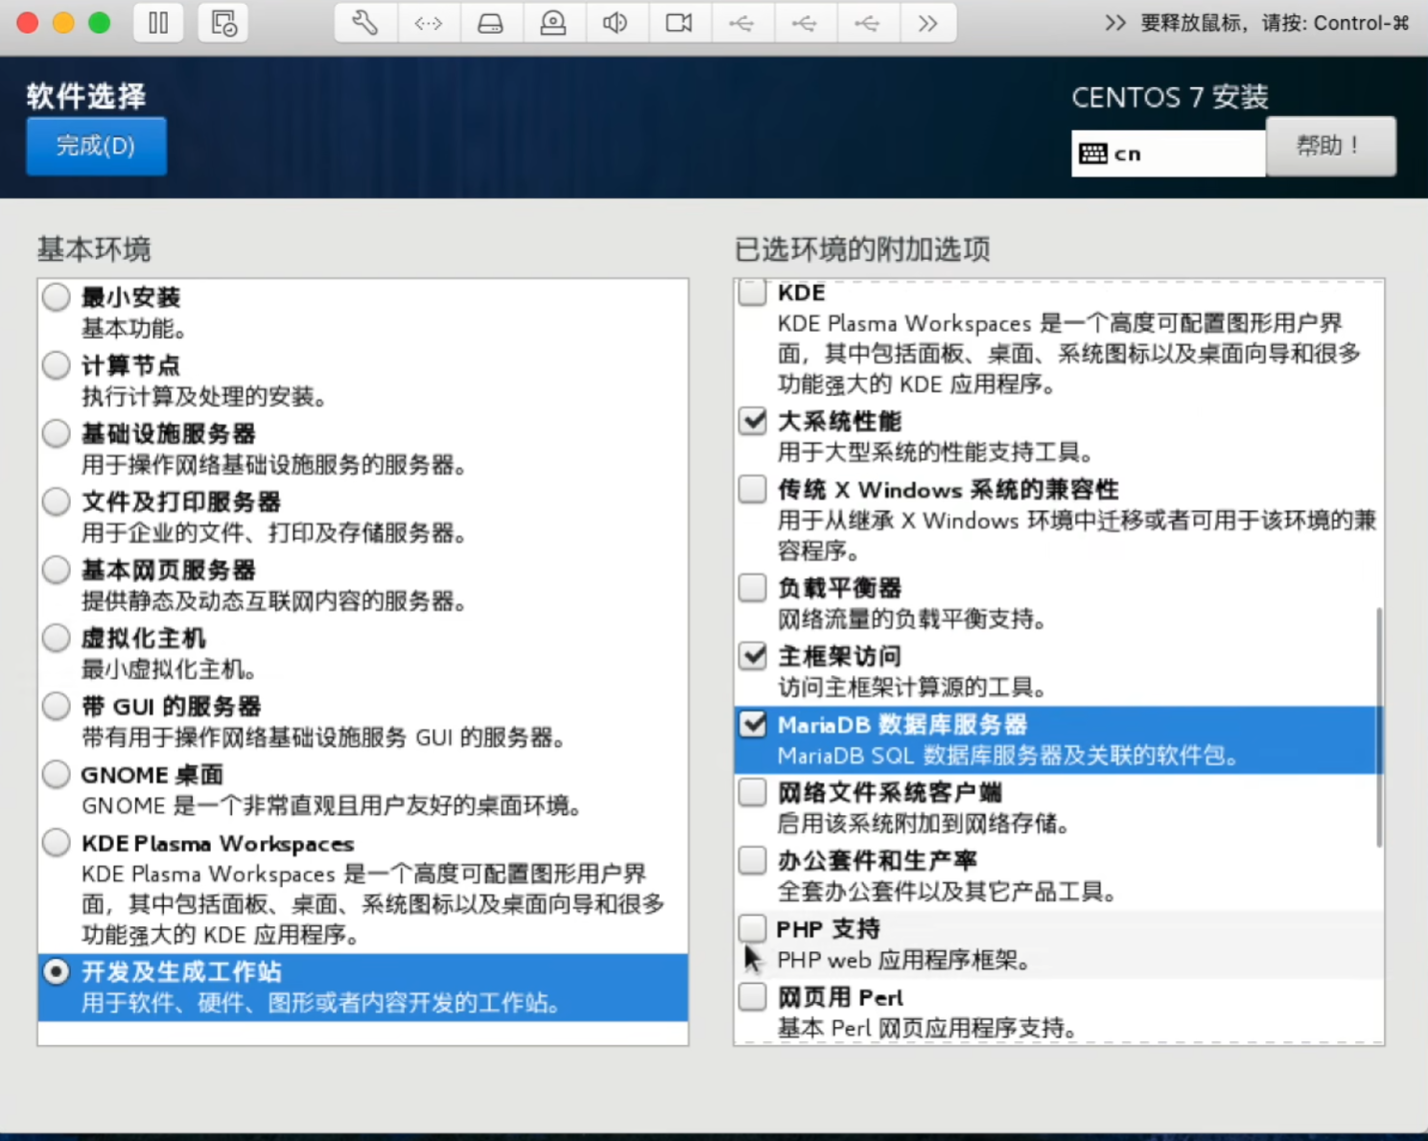Click the network adapter icon
This screenshot has height=1141, width=1428.
coord(429,22)
